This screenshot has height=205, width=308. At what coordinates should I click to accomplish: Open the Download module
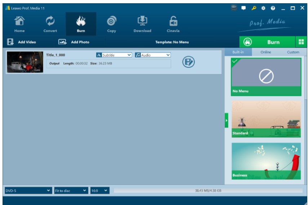click(142, 24)
